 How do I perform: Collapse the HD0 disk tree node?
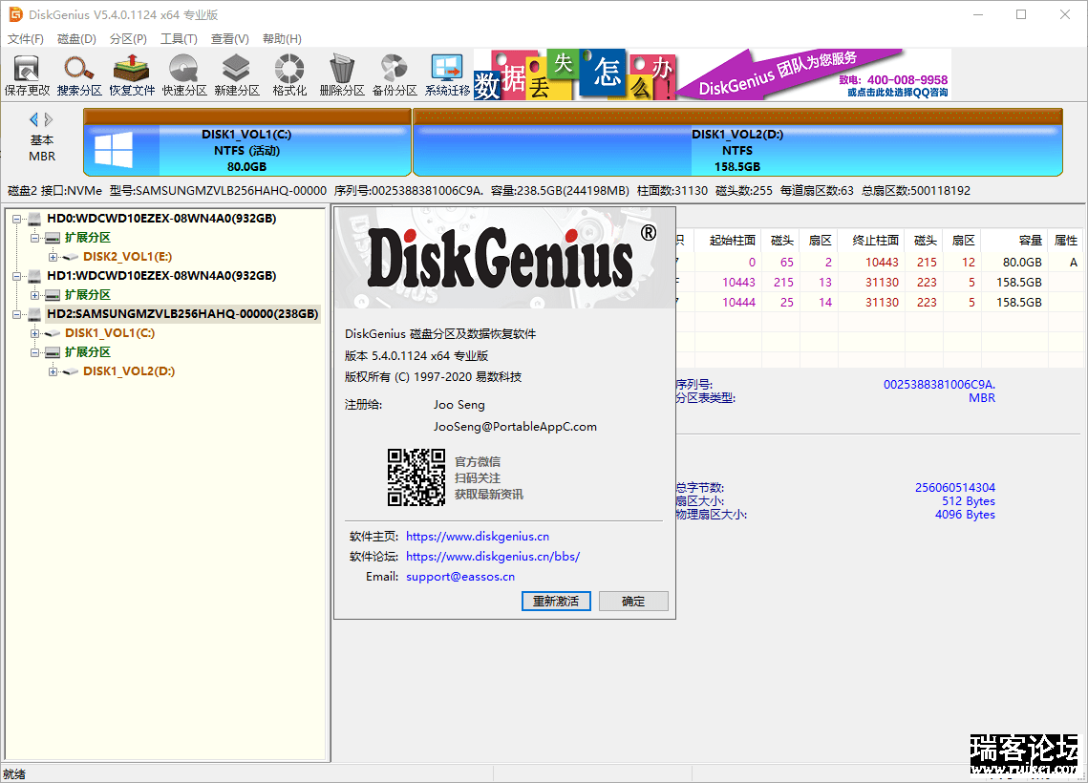pos(16,220)
